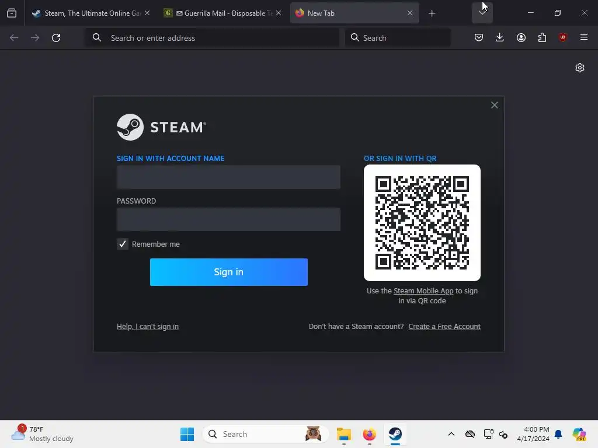This screenshot has width=598, height=448.
Task: Click the blue Sign in button
Action: [229, 272]
